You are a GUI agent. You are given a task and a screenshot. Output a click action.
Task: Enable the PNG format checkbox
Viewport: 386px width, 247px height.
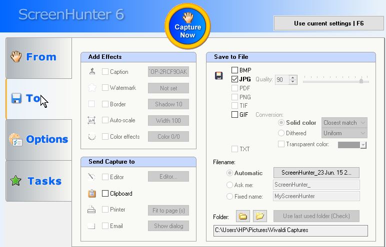click(234, 97)
